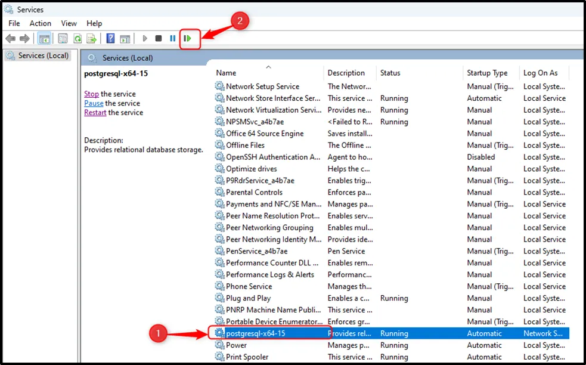Toggle Show/Hide Console Tree icon

pos(44,38)
